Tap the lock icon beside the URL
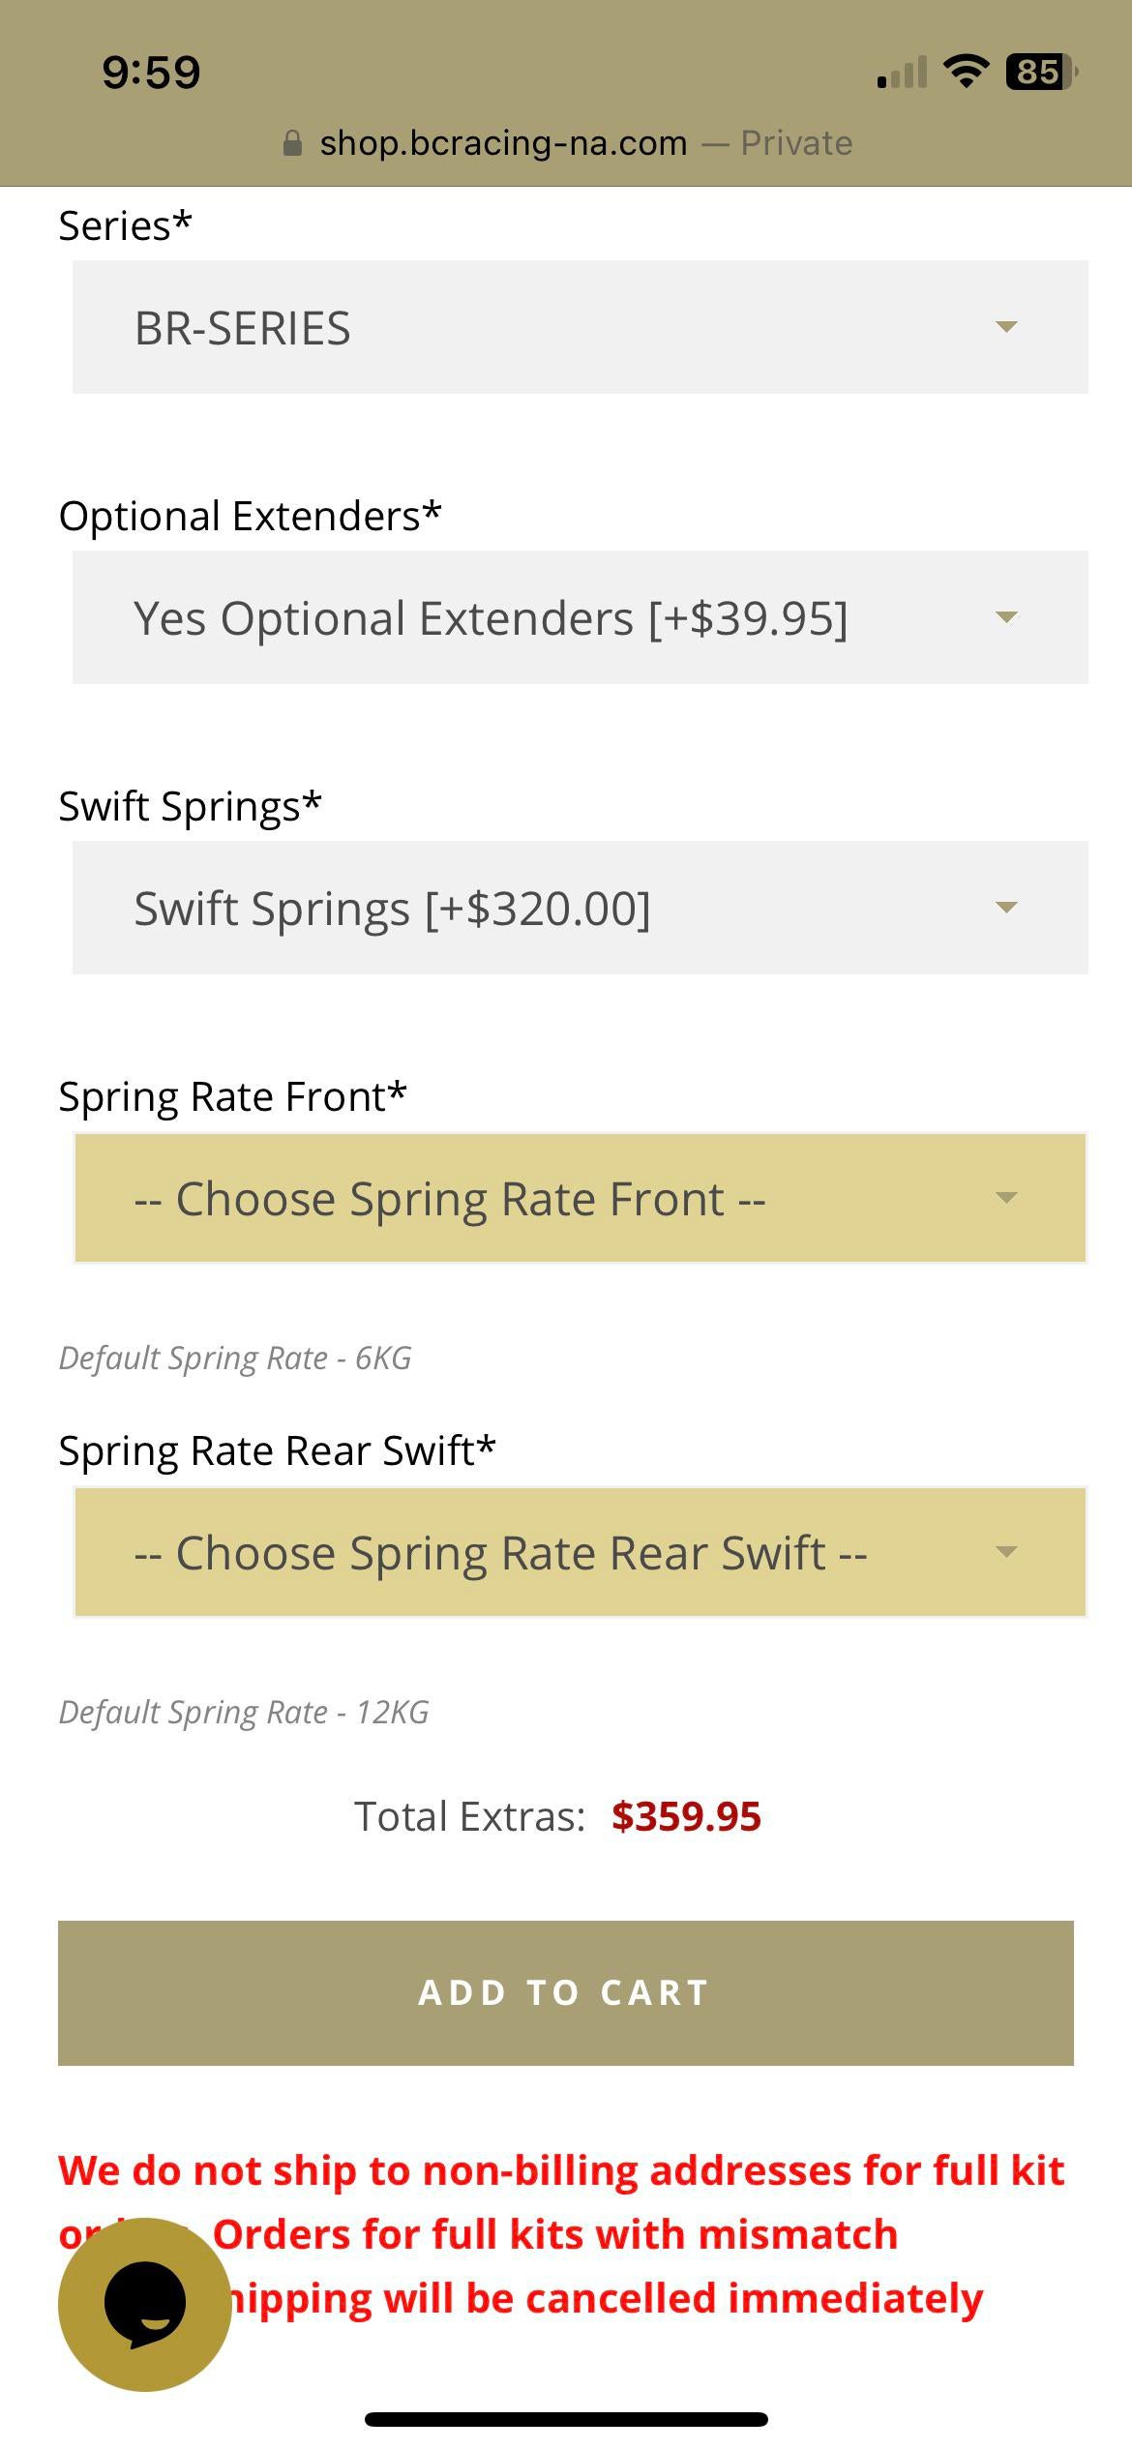The height and width of the screenshot is (2450, 1132). tap(292, 143)
